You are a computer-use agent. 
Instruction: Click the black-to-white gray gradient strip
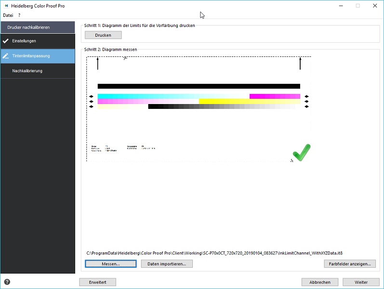coord(224,106)
